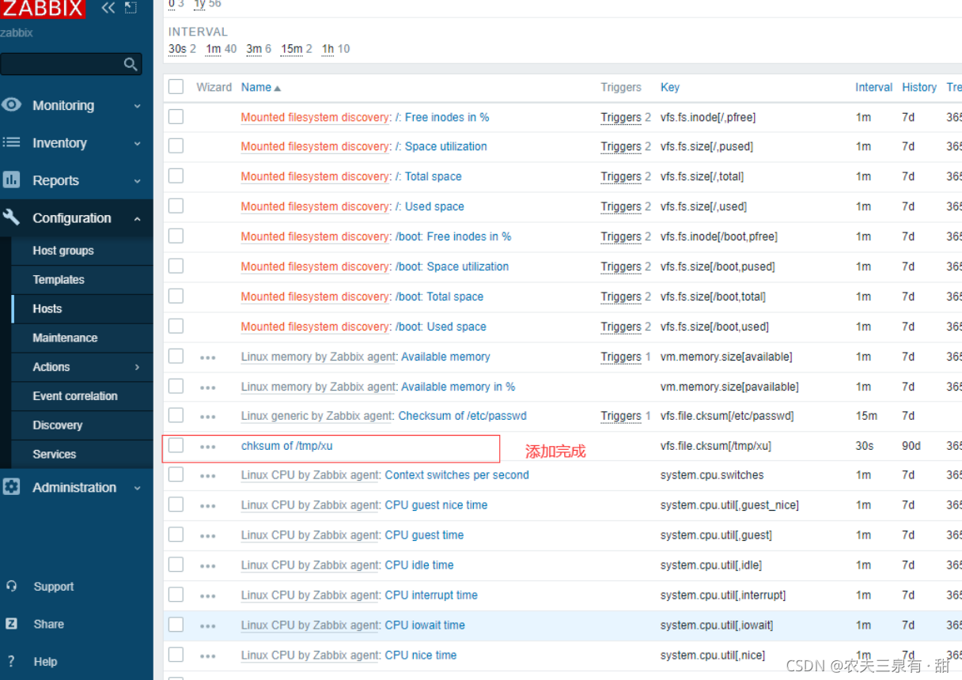
Task: Open Linux memory by Zabbix agent template link on Available memory row
Action: coord(318,357)
